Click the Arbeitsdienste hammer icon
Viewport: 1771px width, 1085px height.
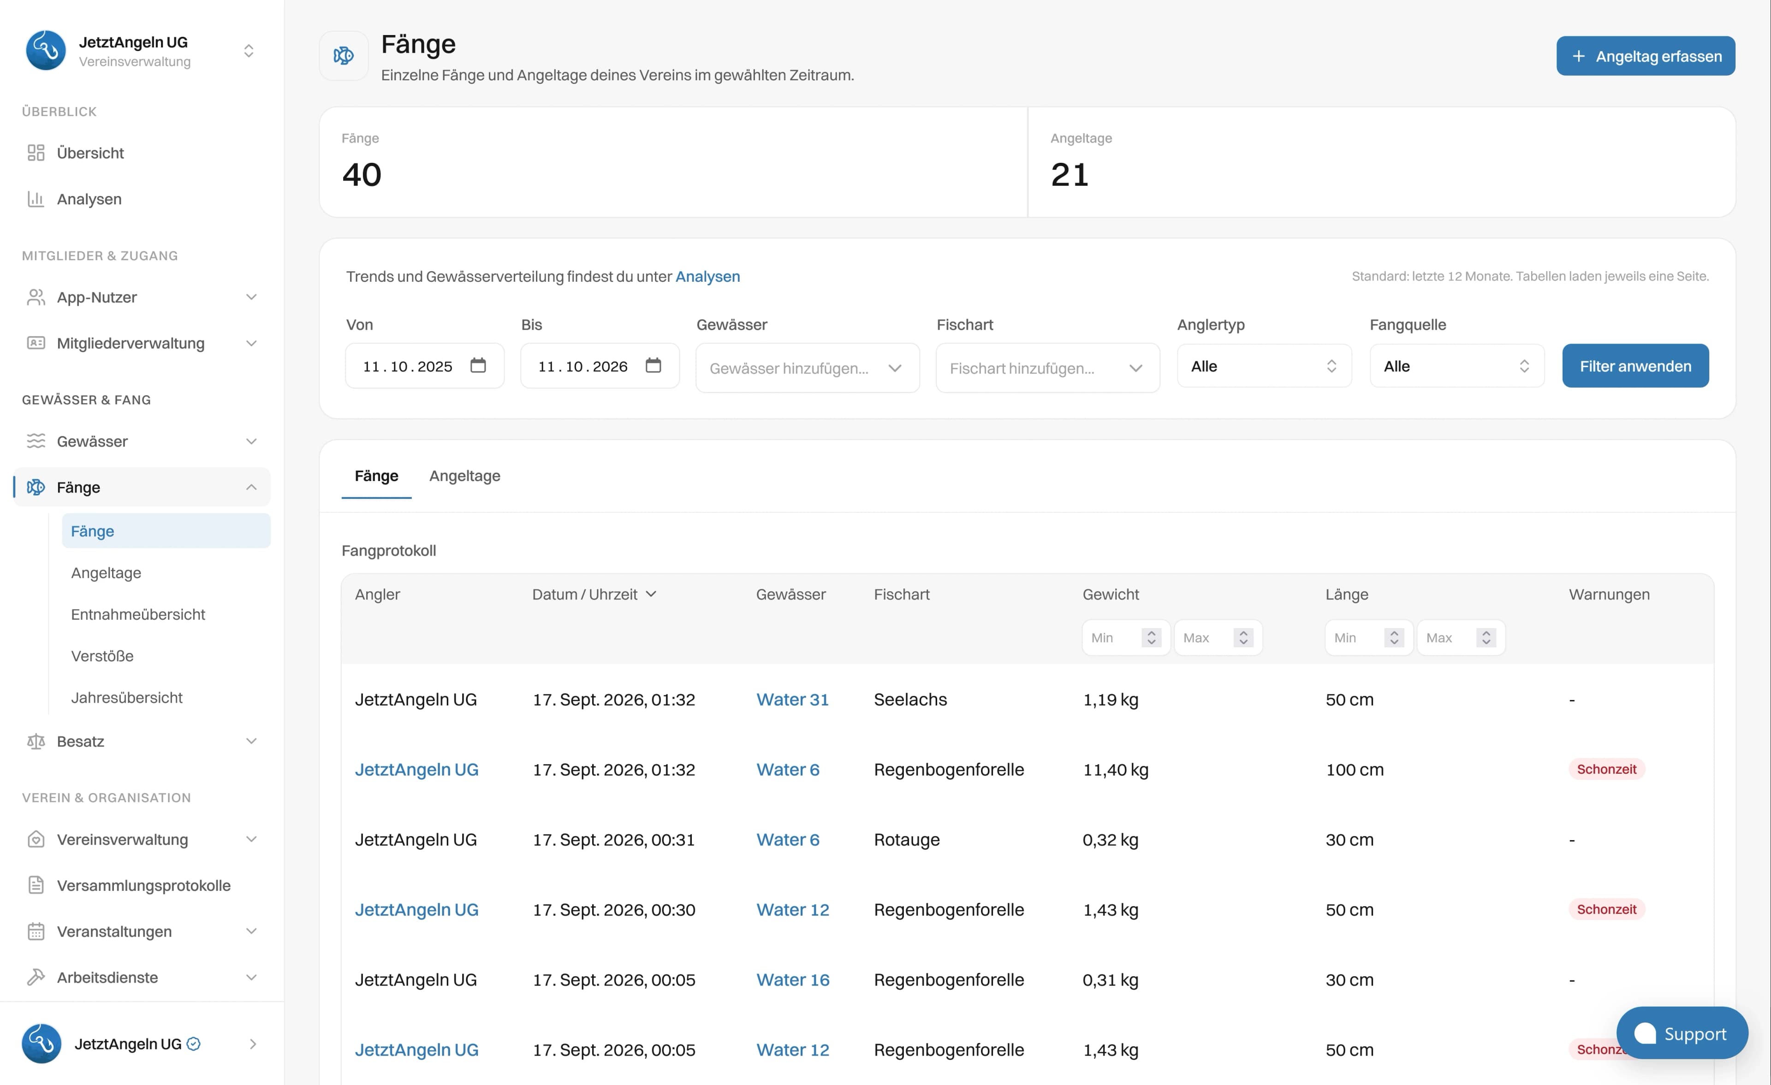tap(36, 977)
